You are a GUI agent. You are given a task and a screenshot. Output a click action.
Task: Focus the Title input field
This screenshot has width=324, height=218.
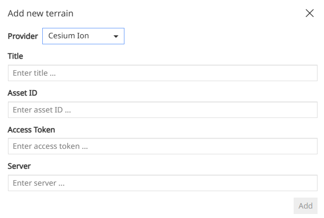162,73
